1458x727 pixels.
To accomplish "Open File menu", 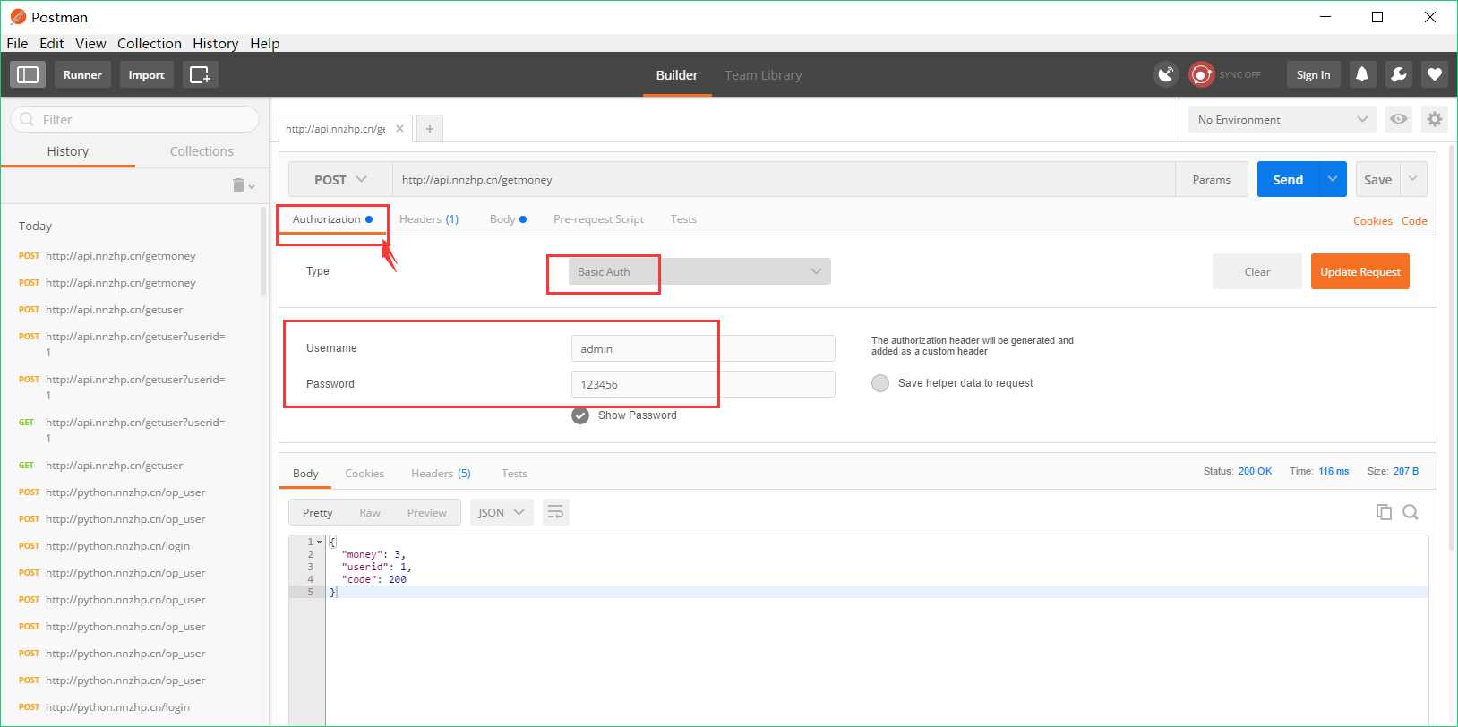I will coord(17,43).
